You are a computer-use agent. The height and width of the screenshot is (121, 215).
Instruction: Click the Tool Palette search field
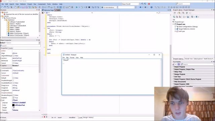coord(197,64)
